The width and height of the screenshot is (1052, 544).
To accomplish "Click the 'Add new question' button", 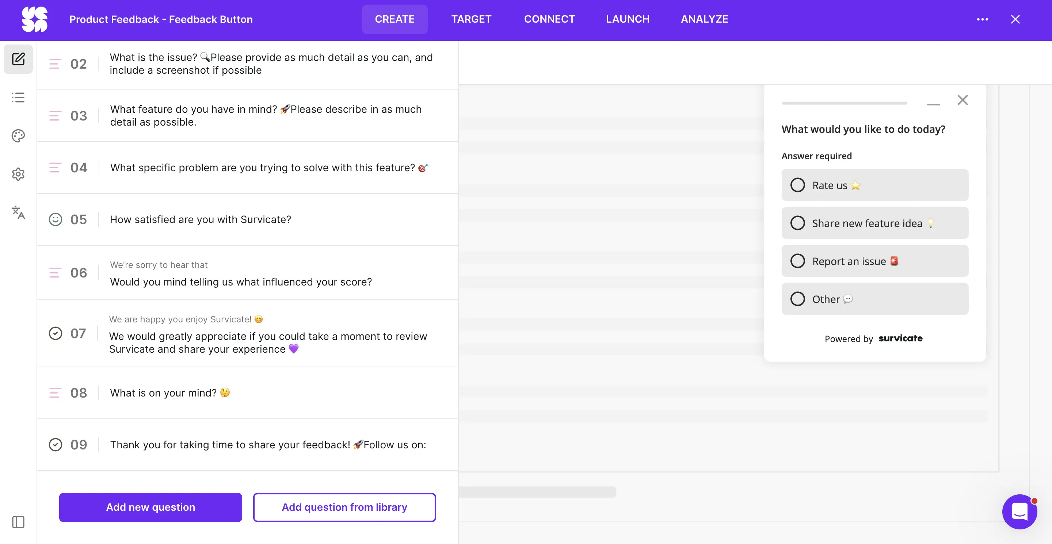I will (150, 507).
